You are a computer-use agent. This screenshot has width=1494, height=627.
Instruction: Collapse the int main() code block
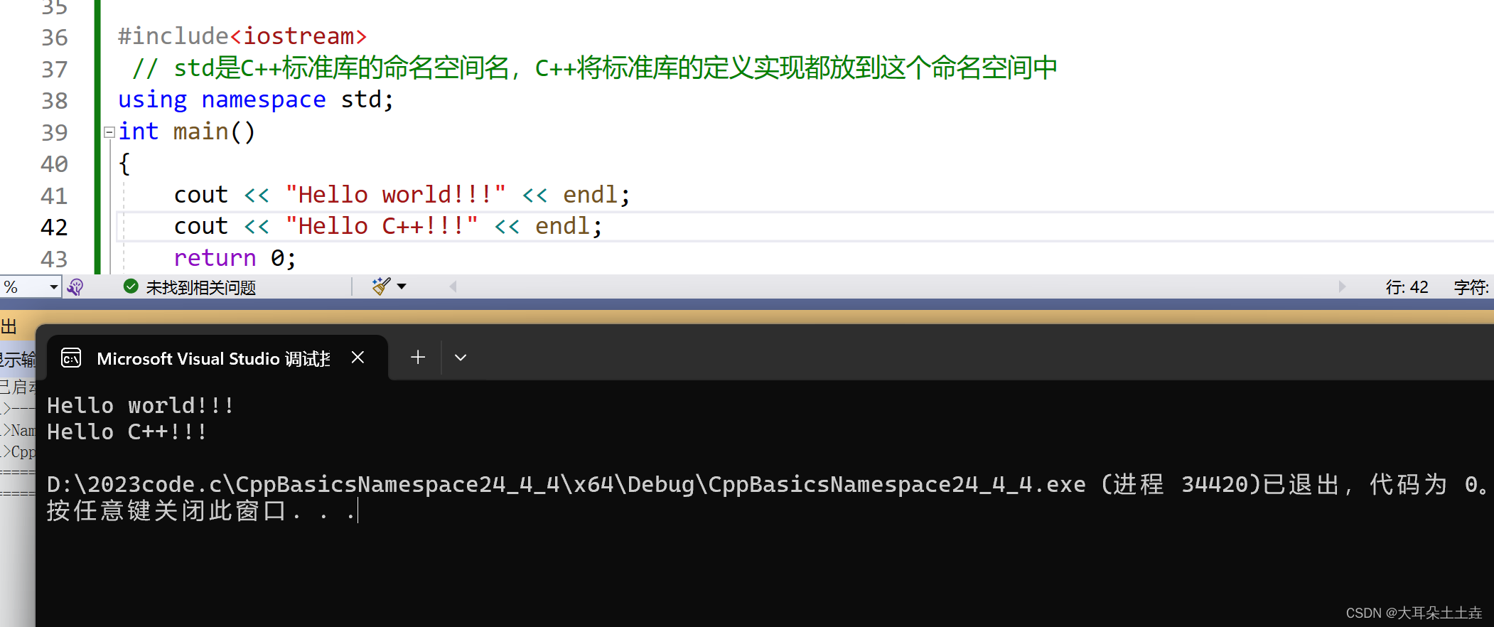click(109, 132)
